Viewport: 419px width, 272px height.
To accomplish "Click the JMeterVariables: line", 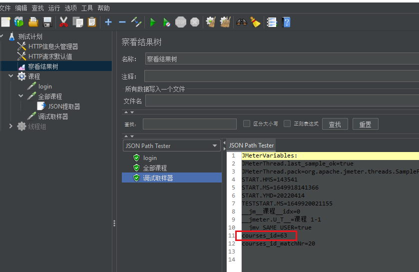I will (269, 155).
